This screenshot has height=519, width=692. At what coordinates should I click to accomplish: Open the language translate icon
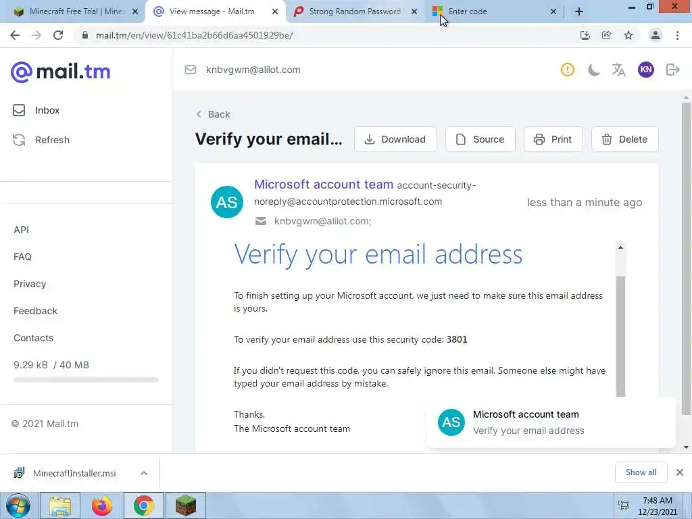pyautogui.click(x=619, y=70)
